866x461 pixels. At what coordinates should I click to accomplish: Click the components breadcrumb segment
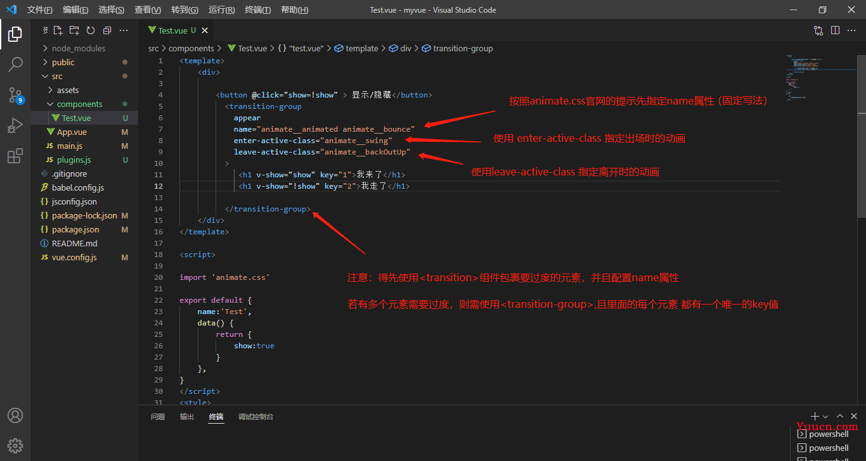click(191, 48)
